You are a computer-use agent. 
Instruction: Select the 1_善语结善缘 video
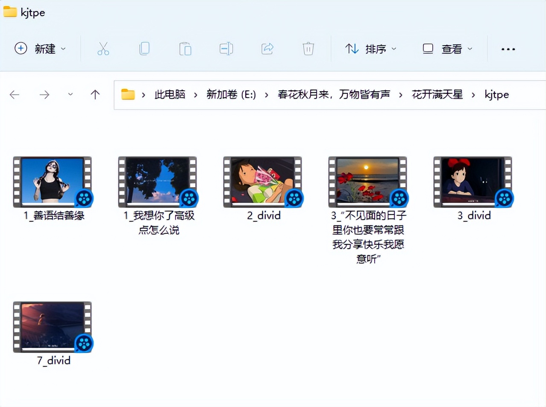52,181
